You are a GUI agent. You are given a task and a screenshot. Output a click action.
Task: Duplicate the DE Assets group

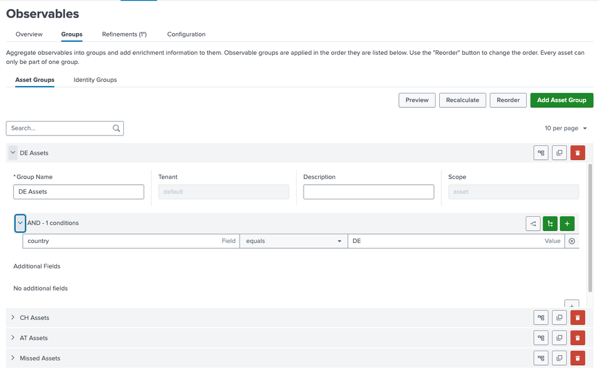point(559,153)
